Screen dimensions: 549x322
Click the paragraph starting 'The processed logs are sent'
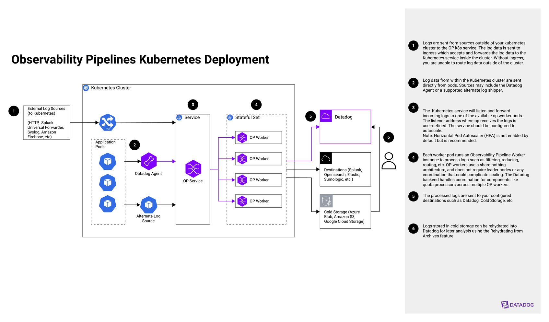coord(468,198)
